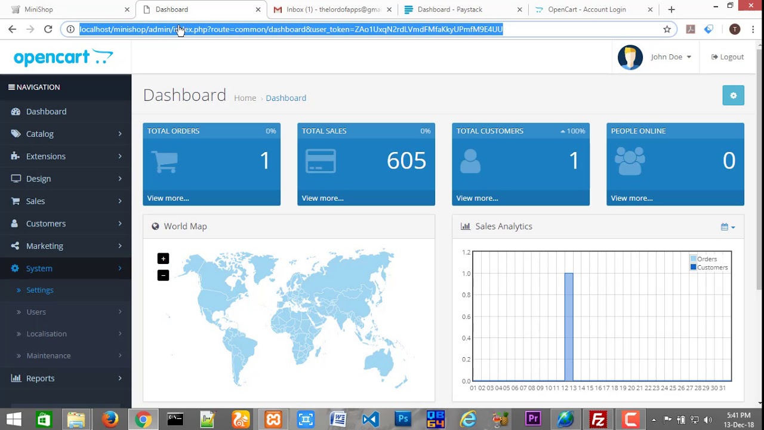
Task: Click the Windows Start button
Action: pyautogui.click(x=13, y=420)
